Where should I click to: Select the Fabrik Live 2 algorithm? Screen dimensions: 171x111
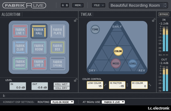(x=39, y=63)
